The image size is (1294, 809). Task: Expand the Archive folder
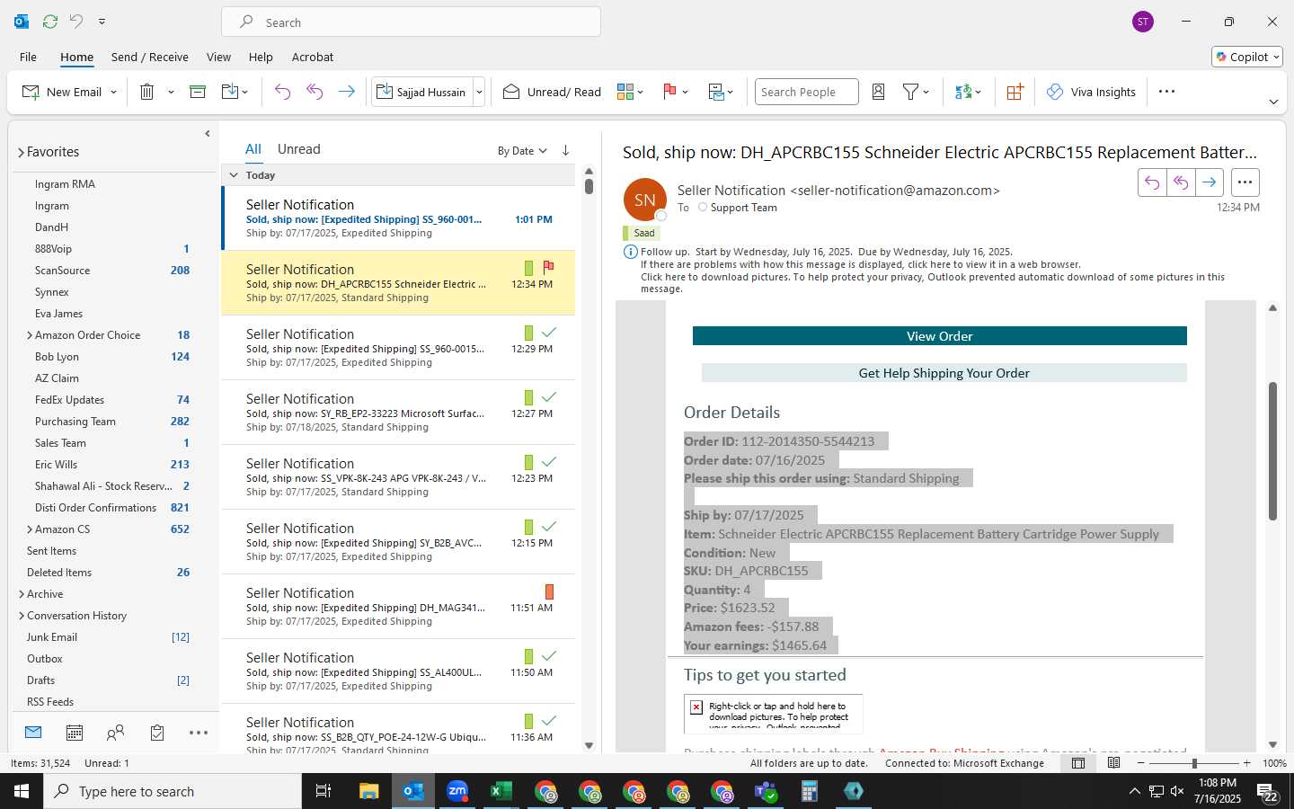tap(22, 594)
